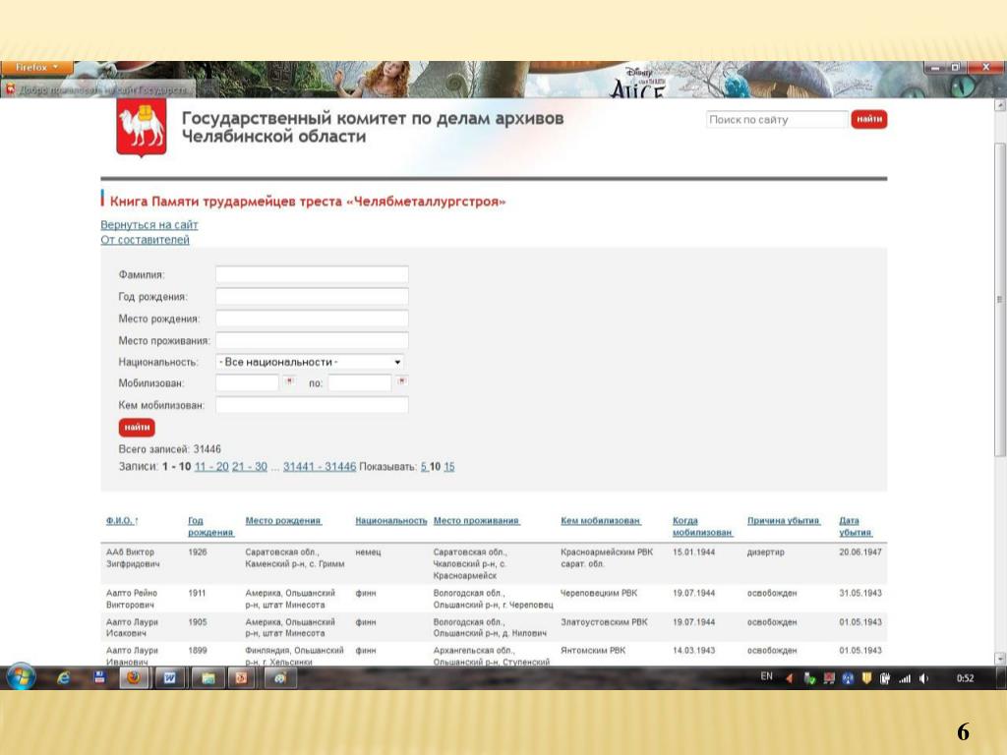The width and height of the screenshot is (1007, 755).
Task: Sort by 'Дата убытия' column header
Action: [x=856, y=527]
